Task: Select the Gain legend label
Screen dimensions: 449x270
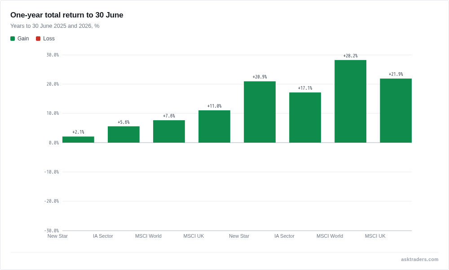Action: pos(23,39)
